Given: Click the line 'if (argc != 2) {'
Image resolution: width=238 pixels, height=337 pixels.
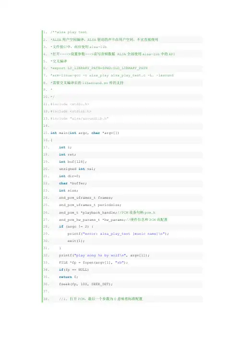Looking at the screenshot, I should pos(76,226).
